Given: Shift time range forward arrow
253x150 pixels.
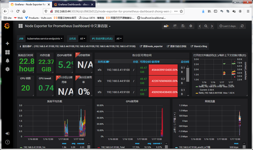Looking at the screenshot, I should click(212, 26).
